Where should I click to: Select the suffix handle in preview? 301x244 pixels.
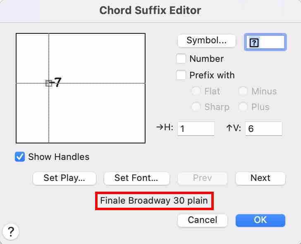tap(48, 83)
